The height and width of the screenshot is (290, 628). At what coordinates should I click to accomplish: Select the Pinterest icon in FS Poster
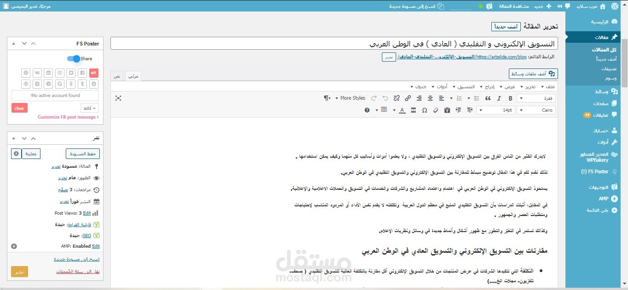(26, 73)
